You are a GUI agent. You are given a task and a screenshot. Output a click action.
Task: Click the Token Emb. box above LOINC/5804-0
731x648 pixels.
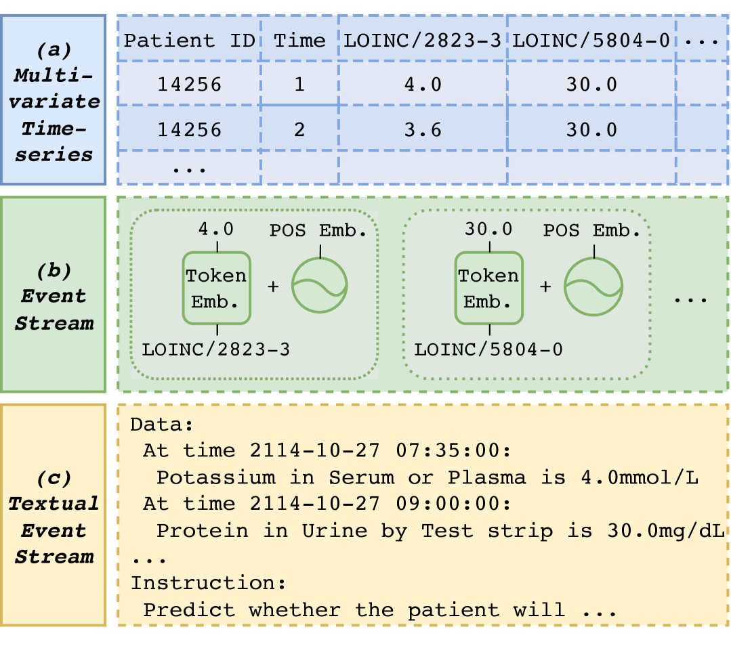(x=488, y=288)
